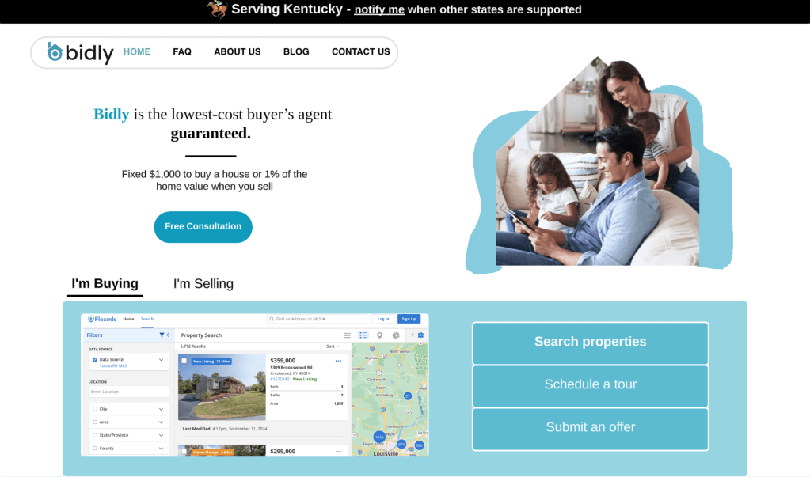Switch to the detailed list view icon
Image resolution: width=810 pixels, height=477 pixels.
363,335
